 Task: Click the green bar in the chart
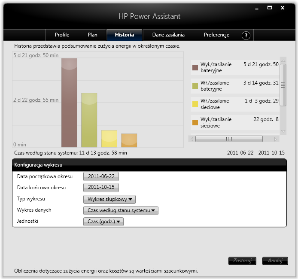tap(89, 120)
